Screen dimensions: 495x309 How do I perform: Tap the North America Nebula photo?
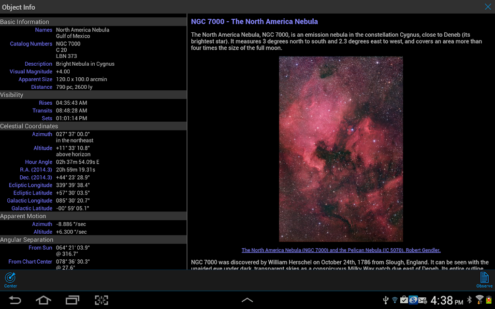coord(341,149)
